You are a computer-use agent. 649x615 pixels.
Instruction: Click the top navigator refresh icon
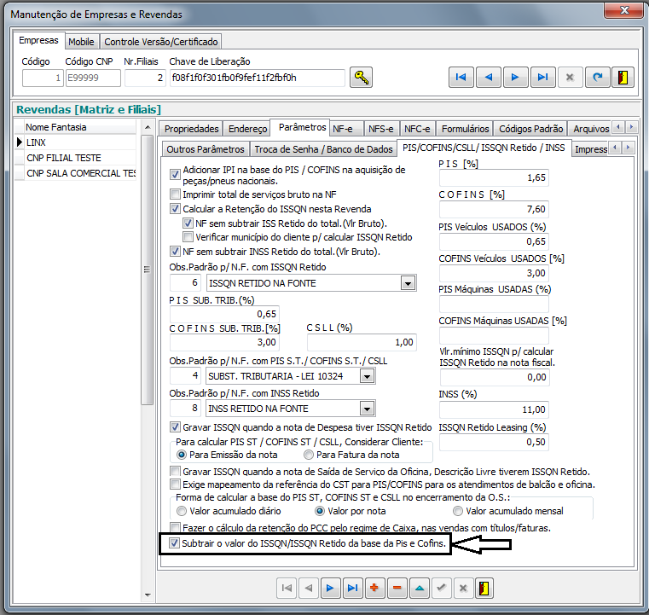pyautogui.click(x=597, y=77)
